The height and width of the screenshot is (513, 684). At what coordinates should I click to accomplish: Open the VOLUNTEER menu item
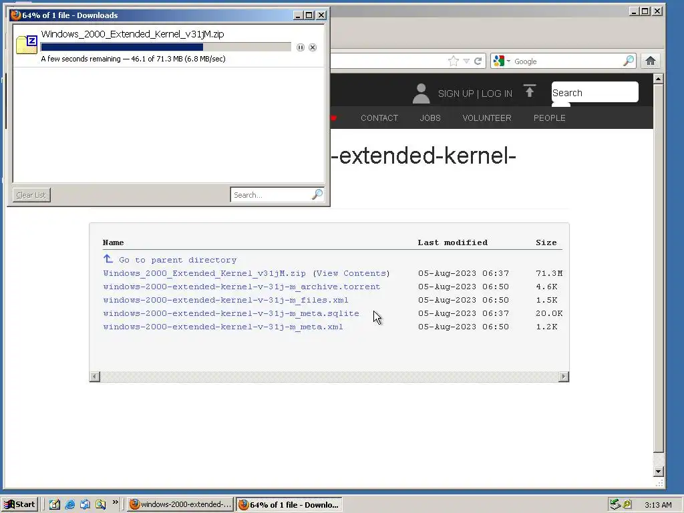click(487, 118)
